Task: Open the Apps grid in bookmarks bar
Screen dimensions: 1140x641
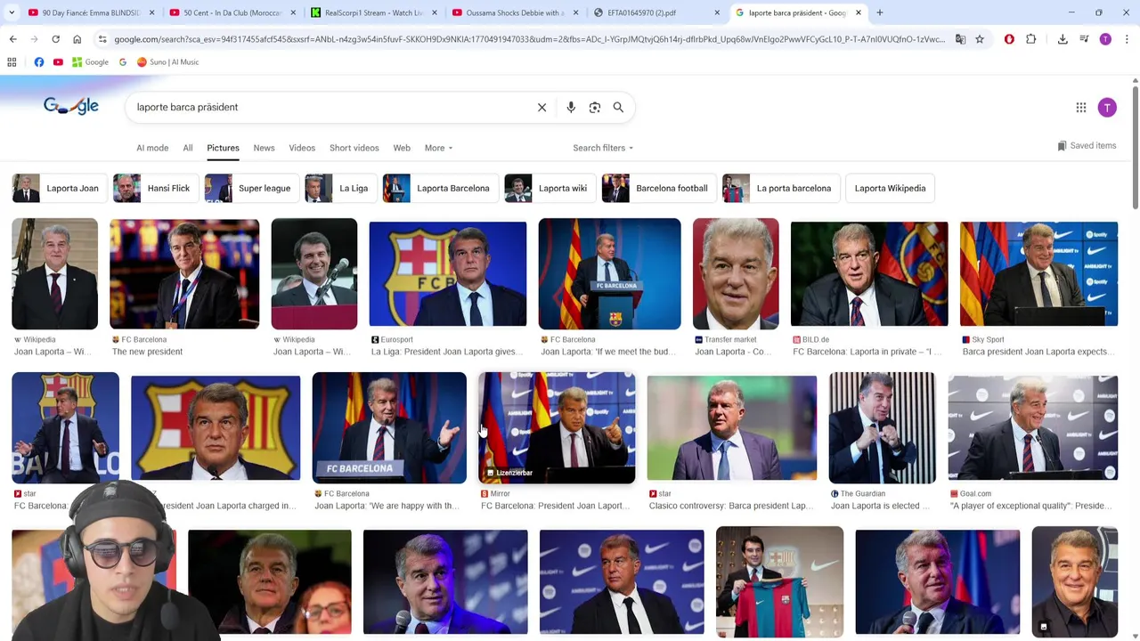Action: pos(12,62)
